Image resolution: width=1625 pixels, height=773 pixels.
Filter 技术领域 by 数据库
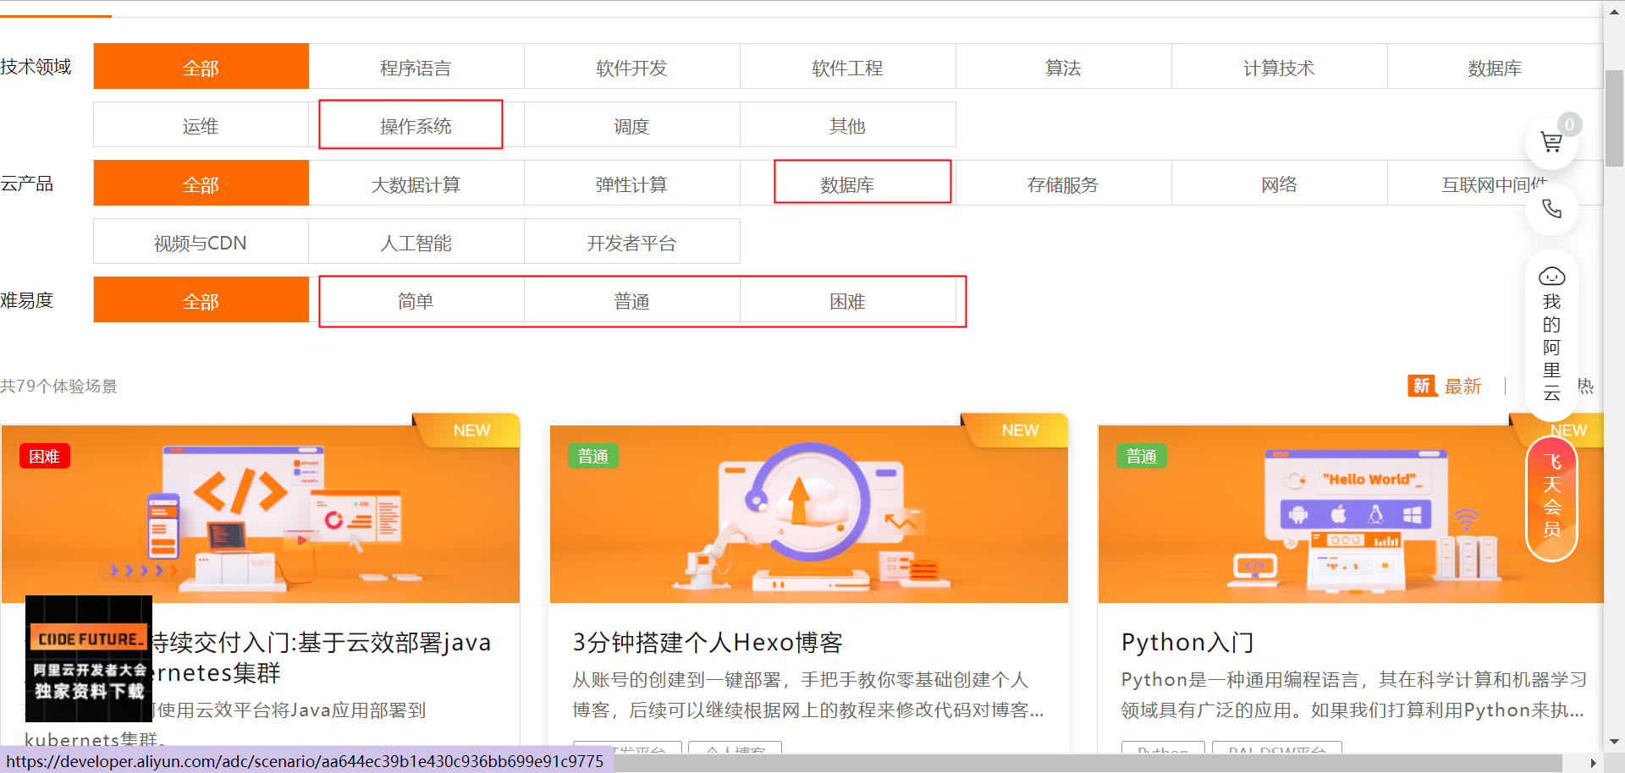point(1495,67)
